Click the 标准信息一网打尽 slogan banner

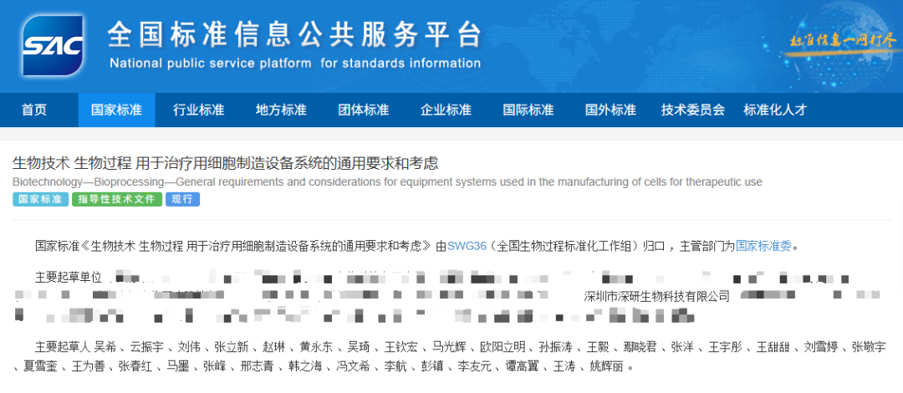tap(843, 42)
